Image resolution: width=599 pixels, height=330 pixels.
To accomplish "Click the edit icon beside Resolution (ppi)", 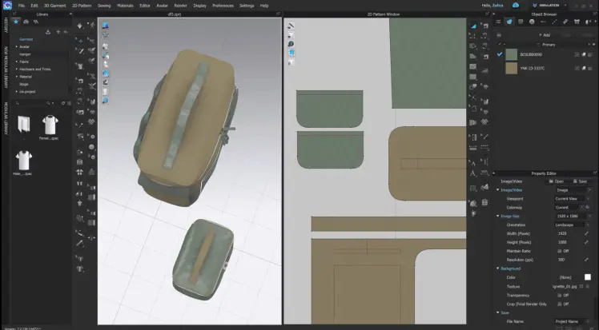I will coord(586,260).
